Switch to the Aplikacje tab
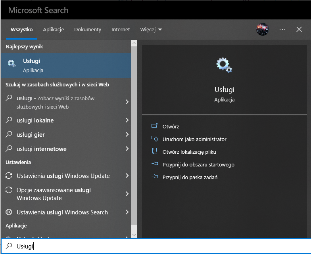The height and width of the screenshot is (254, 311). tap(53, 29)
